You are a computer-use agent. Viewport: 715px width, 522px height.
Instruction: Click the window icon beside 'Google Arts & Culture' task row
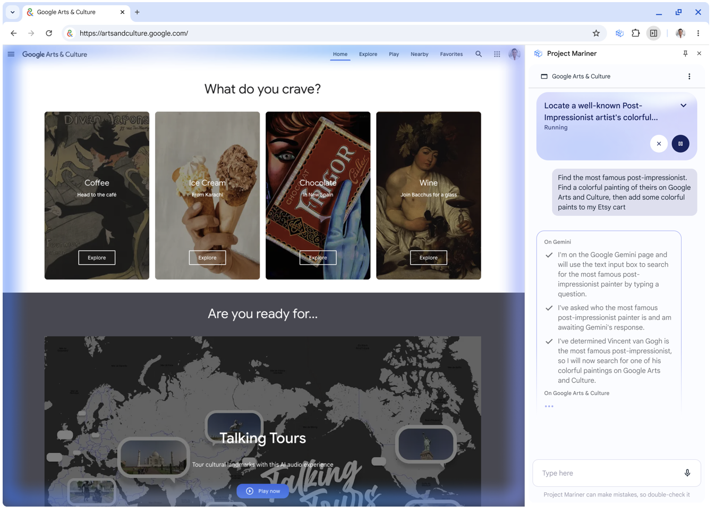(544, 77)
